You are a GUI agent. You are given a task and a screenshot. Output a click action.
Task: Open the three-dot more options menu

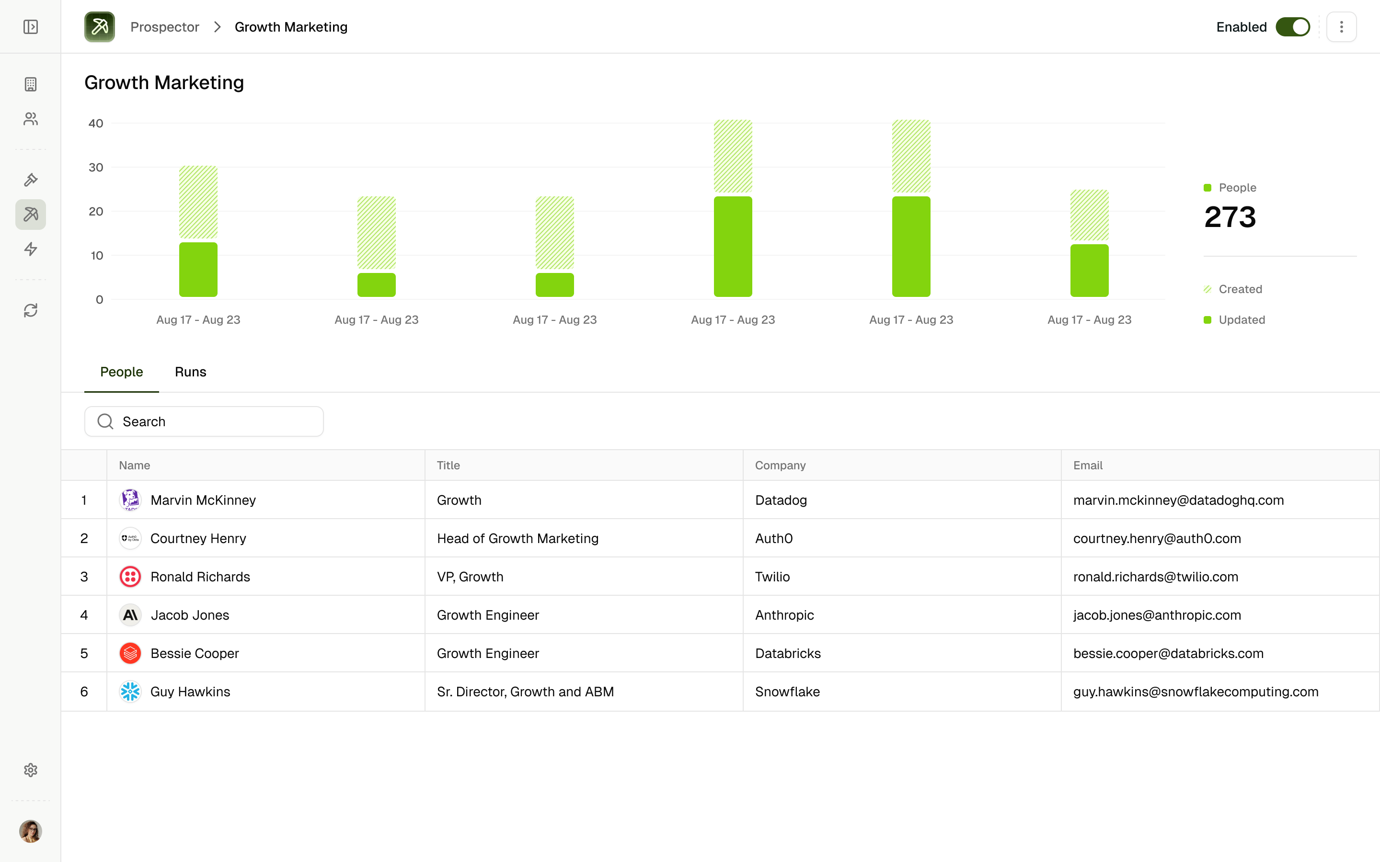(x=1341, y=27)
